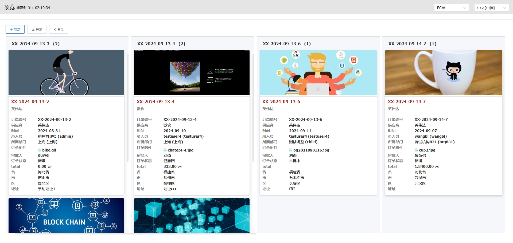Click the attachment icon next to bg2021090116.jpg
The height and width of the screenshot is (243, 513).
291,150
